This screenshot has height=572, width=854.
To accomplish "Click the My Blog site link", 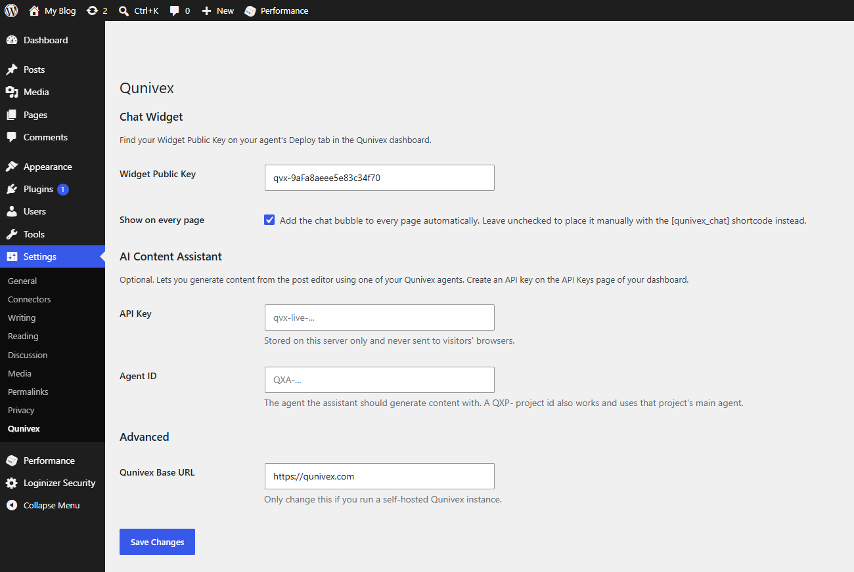I will click(x=60, y=10).
